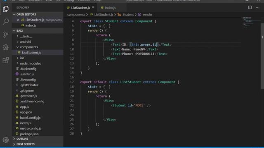Click the components breadcrumb
Image resolution: width=264 pixels, height=148 pixels.
(x=76, y=15)
